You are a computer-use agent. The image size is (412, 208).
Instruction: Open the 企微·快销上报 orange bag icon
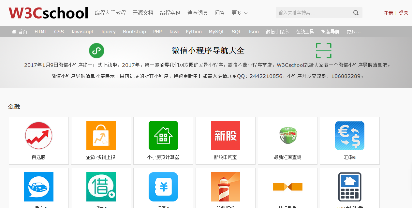point(101,136)
